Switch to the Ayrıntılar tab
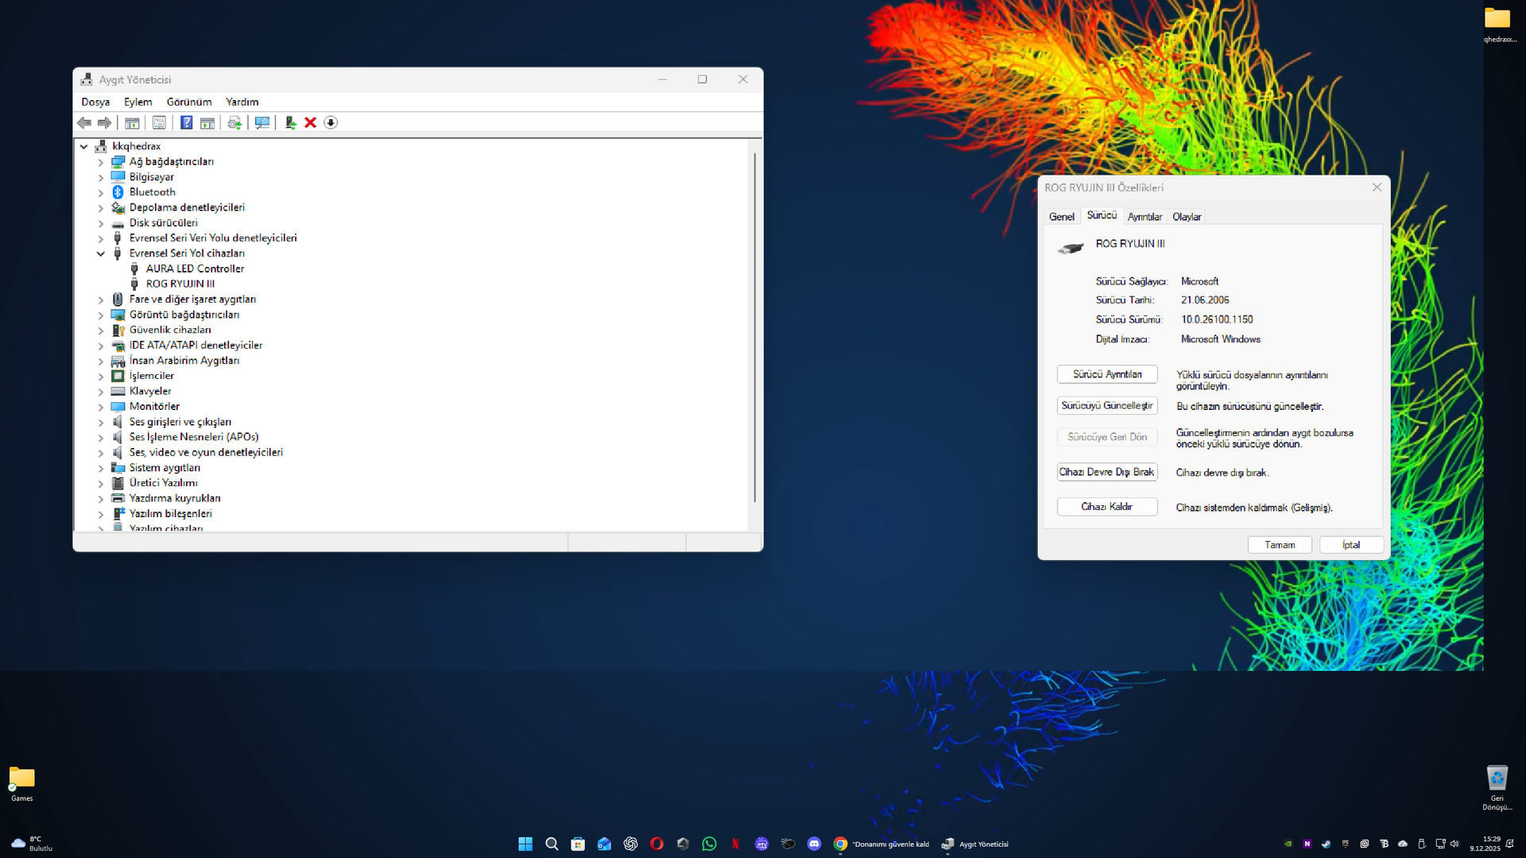Screen dimensions: 1526x858 [1144, 217]
